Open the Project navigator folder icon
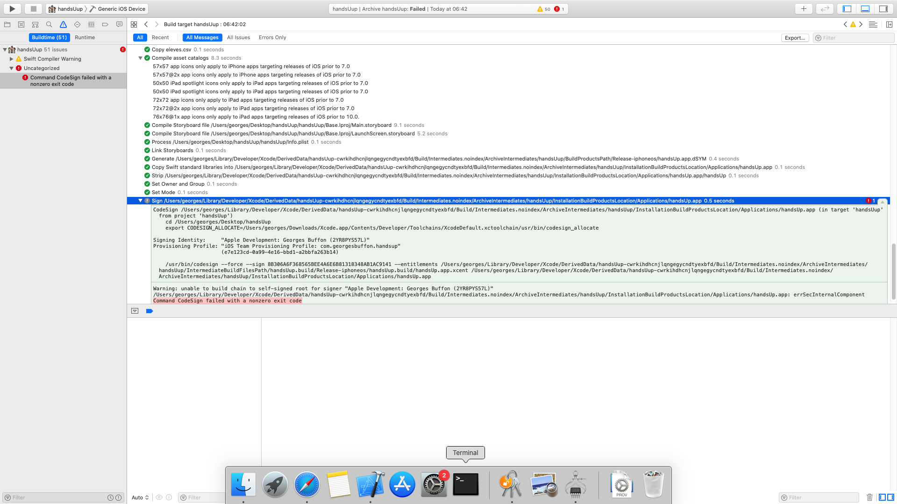Image resolution: width=897 pixels, height=504 pixels. pyautogui.click(x=7, y=24)
